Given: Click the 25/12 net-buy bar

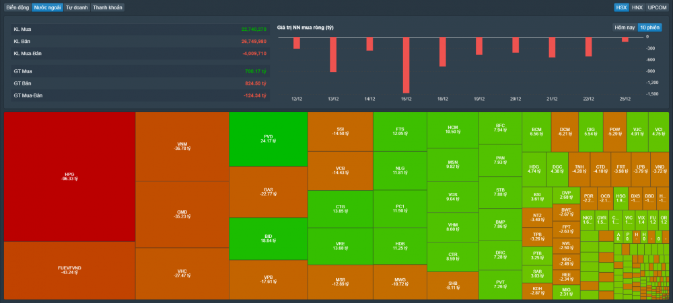Looking at the screenshot, I should [x=625, y=40].
